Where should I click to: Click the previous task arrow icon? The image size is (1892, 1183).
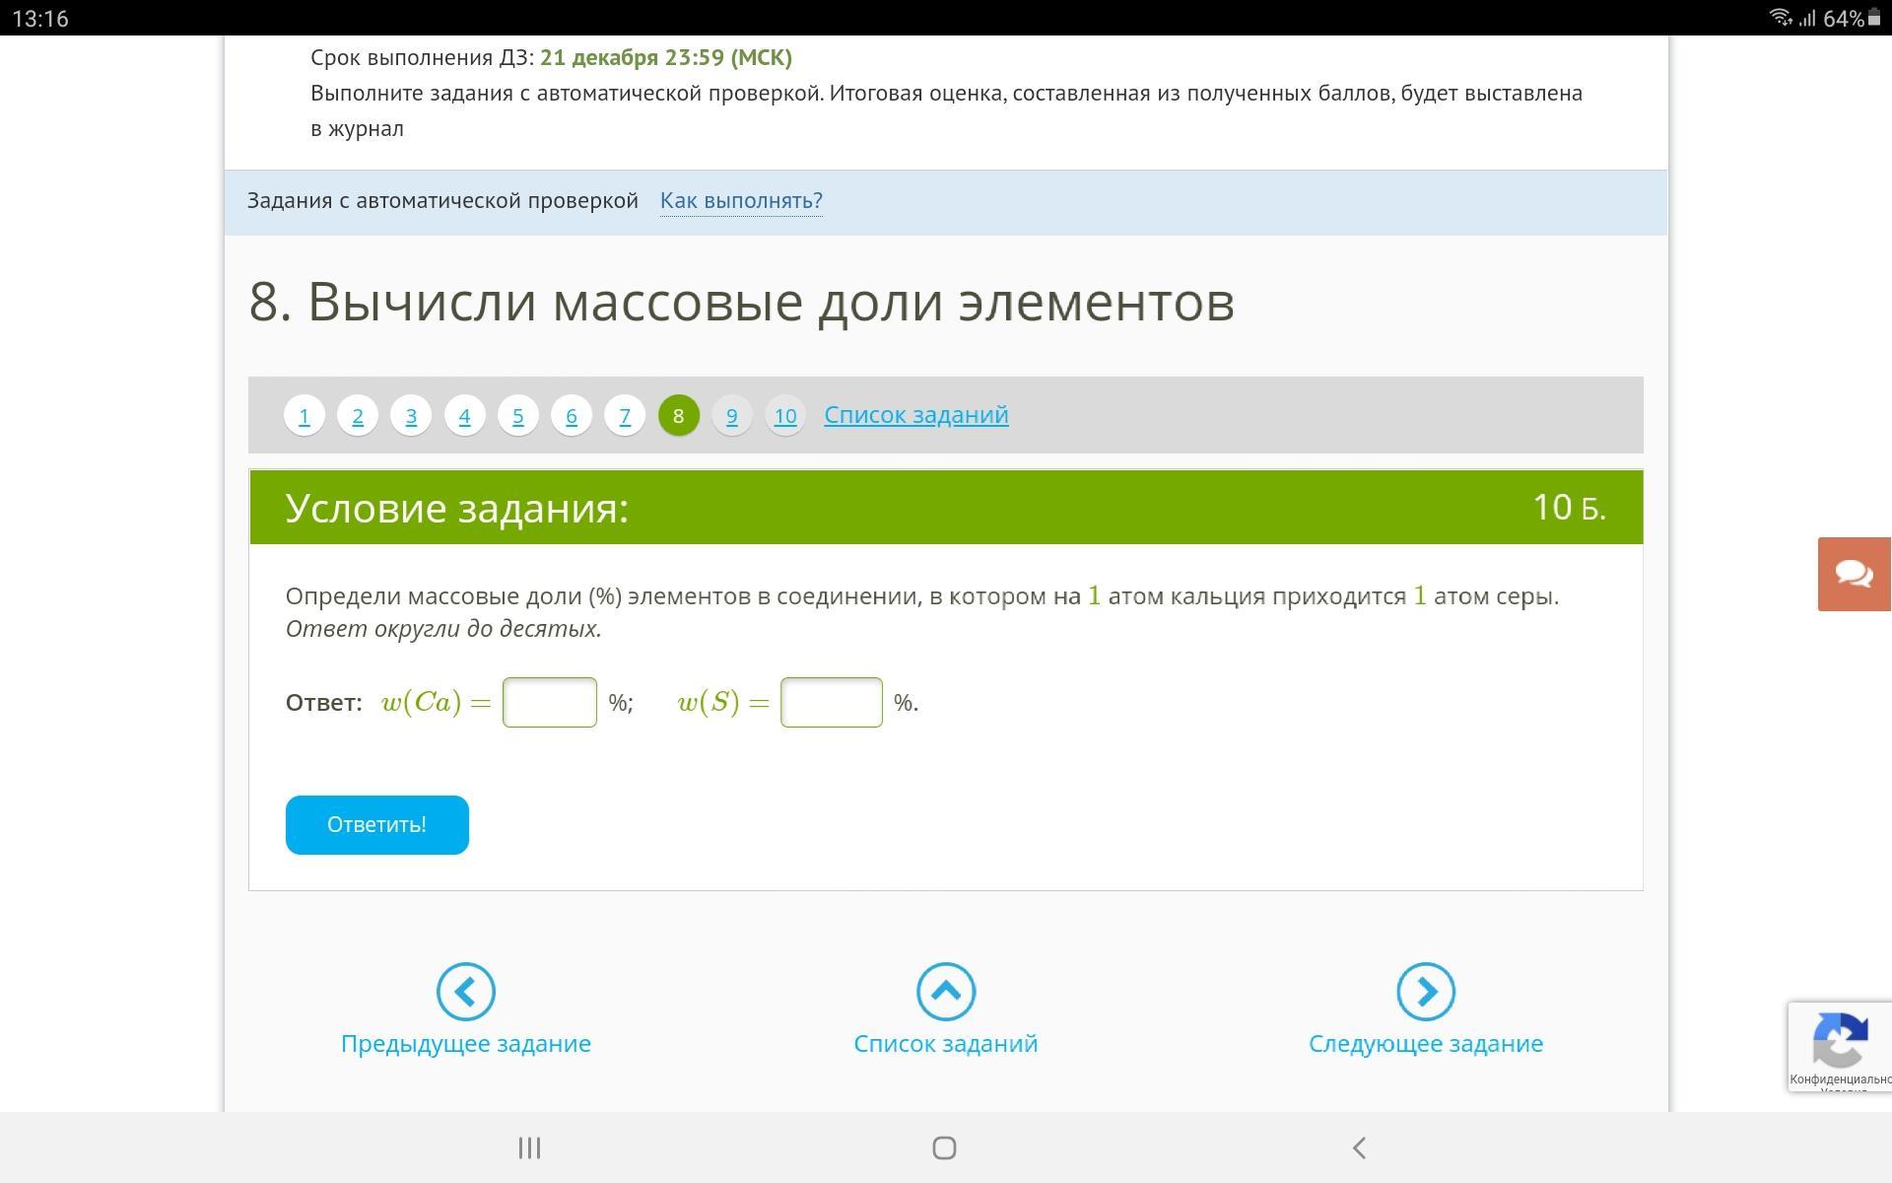pos(465,991)
